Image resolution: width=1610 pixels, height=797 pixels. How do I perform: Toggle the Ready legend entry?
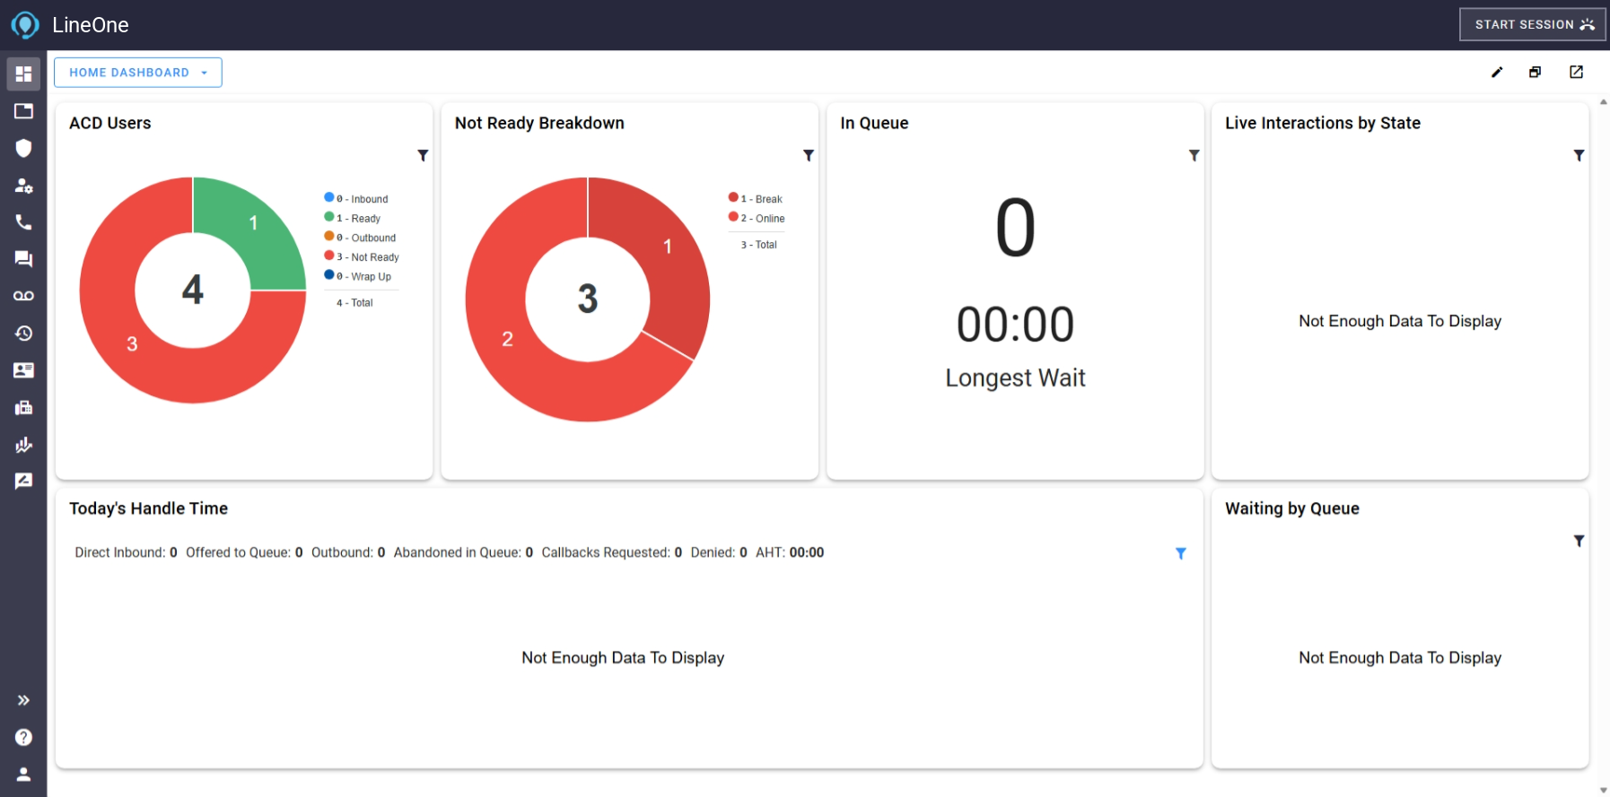pos(353,218)
